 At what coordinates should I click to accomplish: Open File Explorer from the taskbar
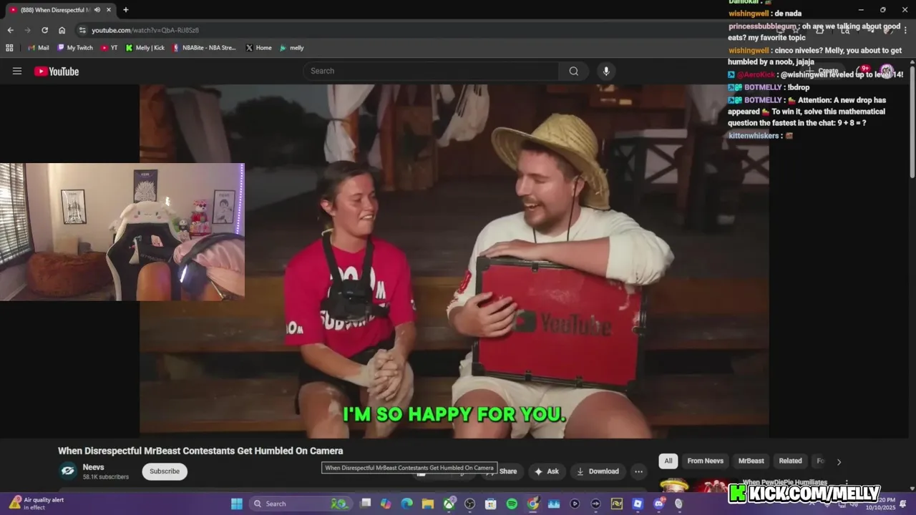click(428, 504)
